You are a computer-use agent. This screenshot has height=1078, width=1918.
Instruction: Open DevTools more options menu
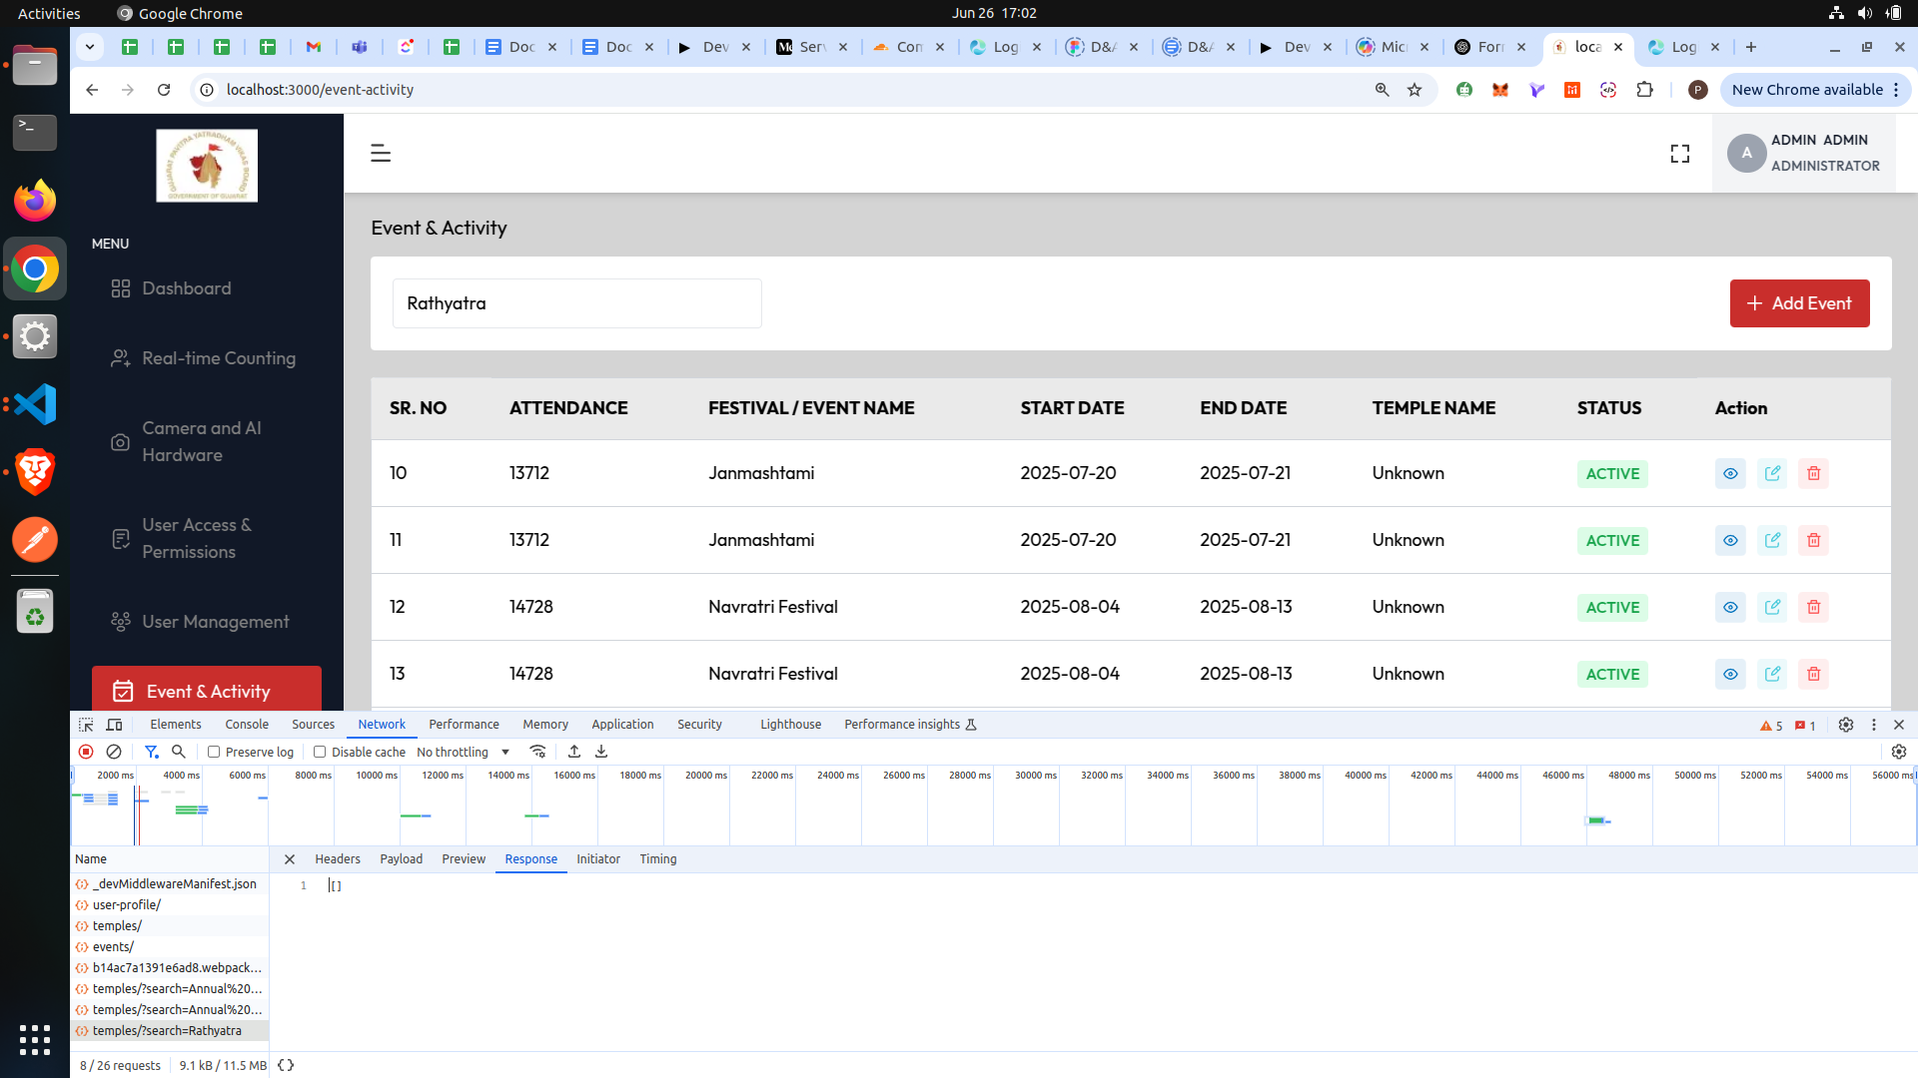pyautogui.click(x=1874, y=725)
